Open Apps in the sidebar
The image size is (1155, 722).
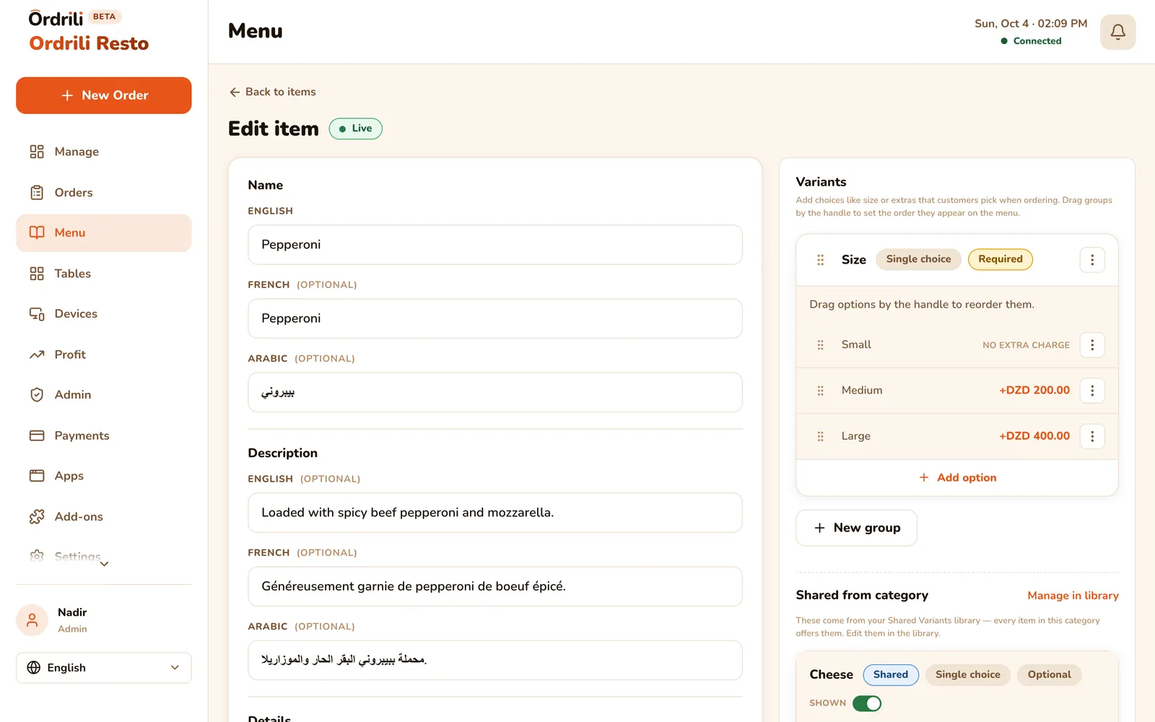pos(104,476)
